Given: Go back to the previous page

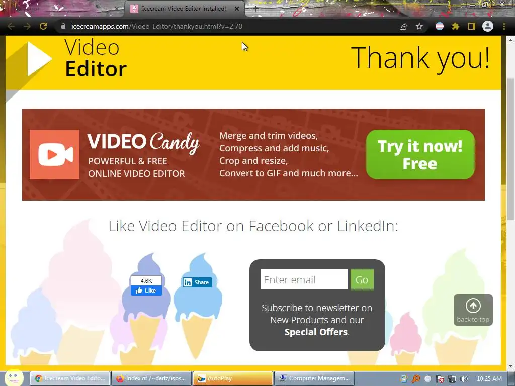Looking at the screenshot, I should tap(11, 26).
